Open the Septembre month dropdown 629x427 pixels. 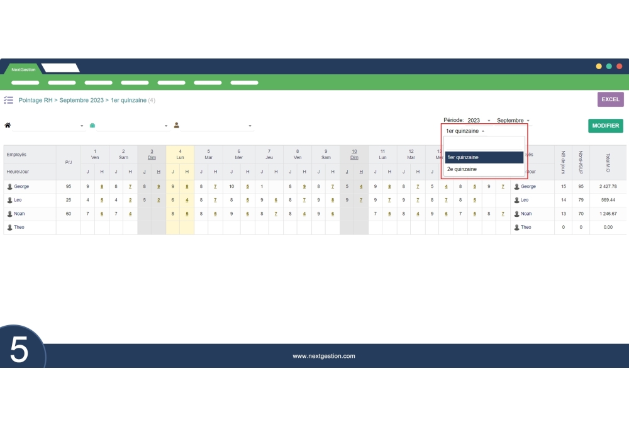pyautogui.click(x=511, y=121)
